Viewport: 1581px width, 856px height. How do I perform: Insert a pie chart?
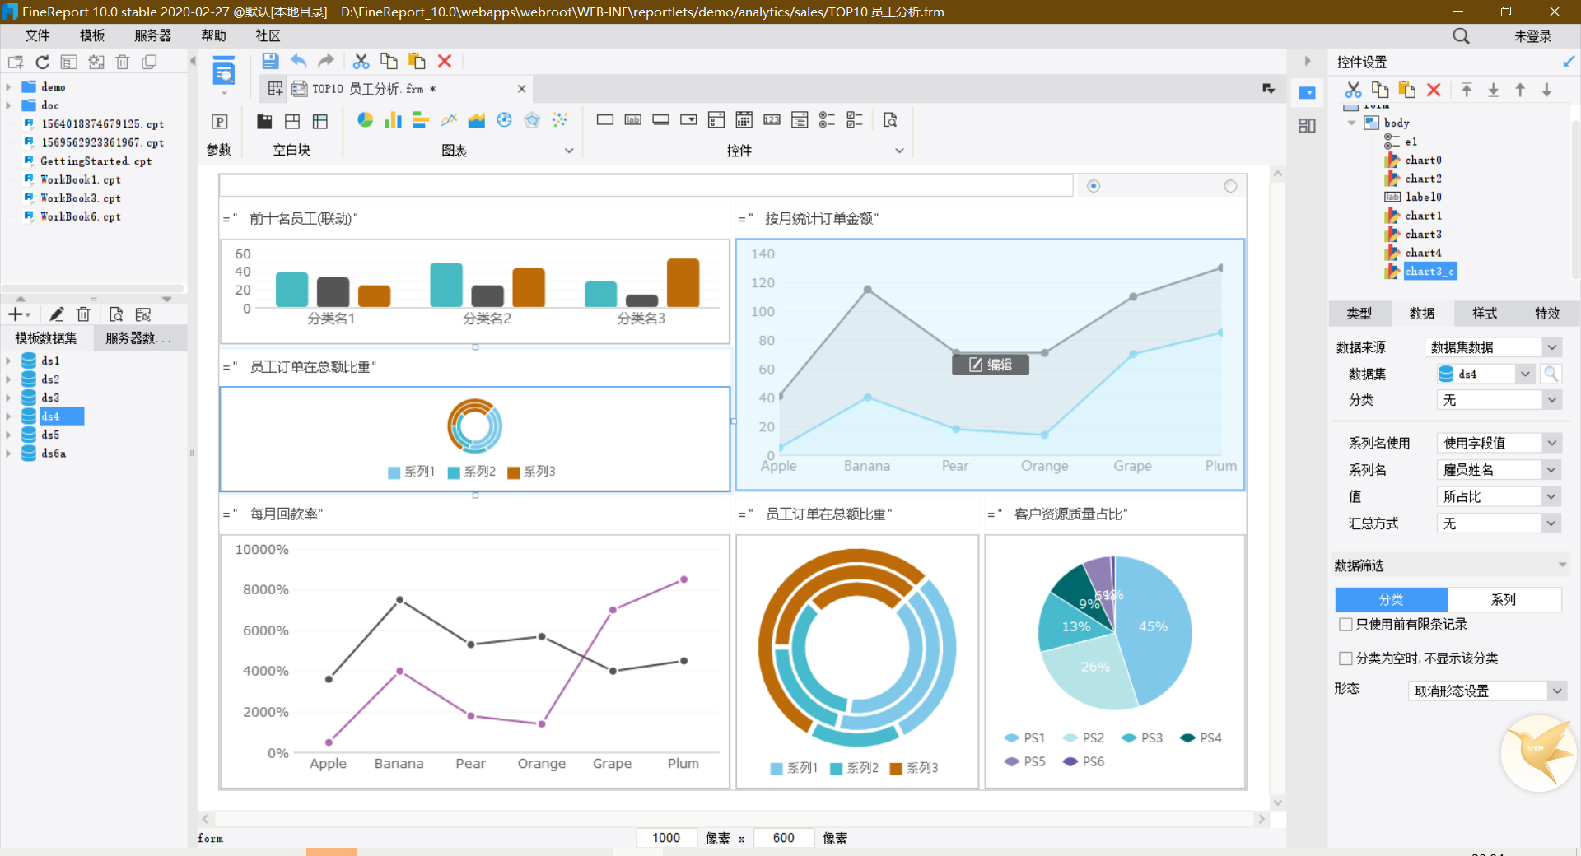click(x=365, y=120)
